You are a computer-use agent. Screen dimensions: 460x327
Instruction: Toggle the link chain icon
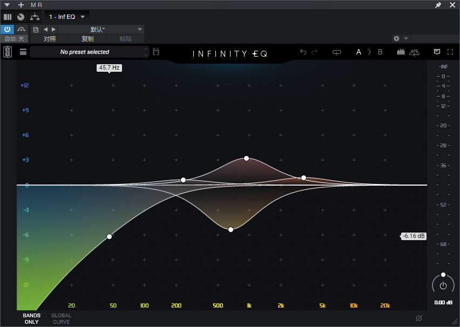pos(337,52)
